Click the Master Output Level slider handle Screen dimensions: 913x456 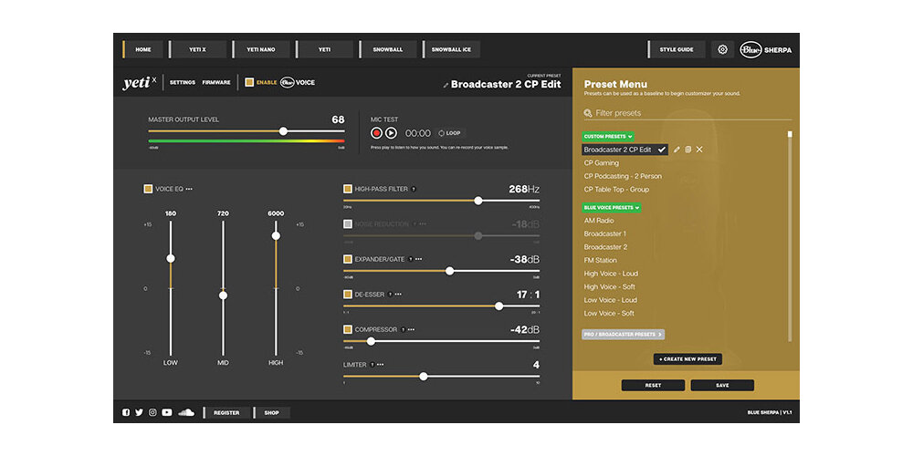coord(283,131)
